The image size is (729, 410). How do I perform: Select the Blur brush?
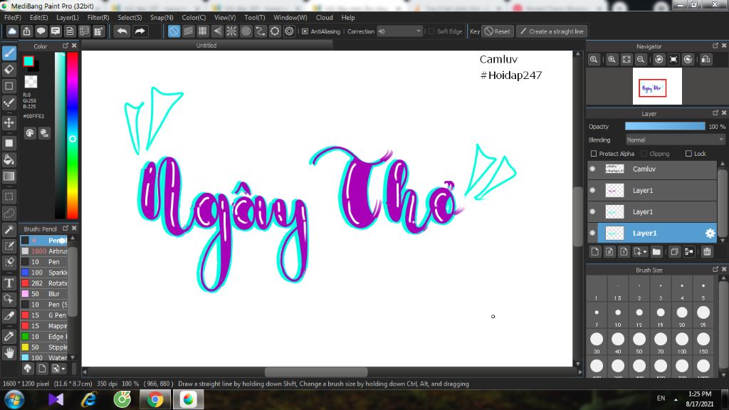click(44, 294)
